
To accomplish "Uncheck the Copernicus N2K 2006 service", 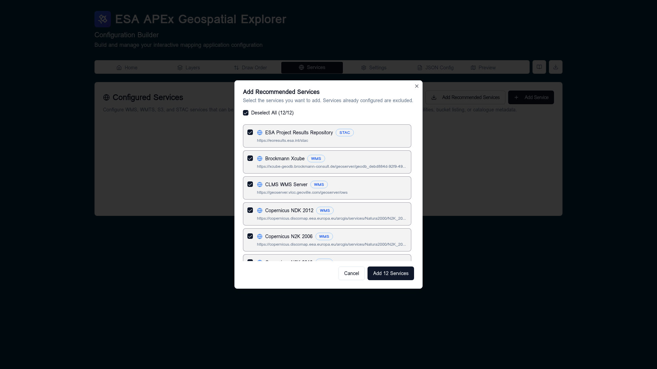I will coord(250,236).
